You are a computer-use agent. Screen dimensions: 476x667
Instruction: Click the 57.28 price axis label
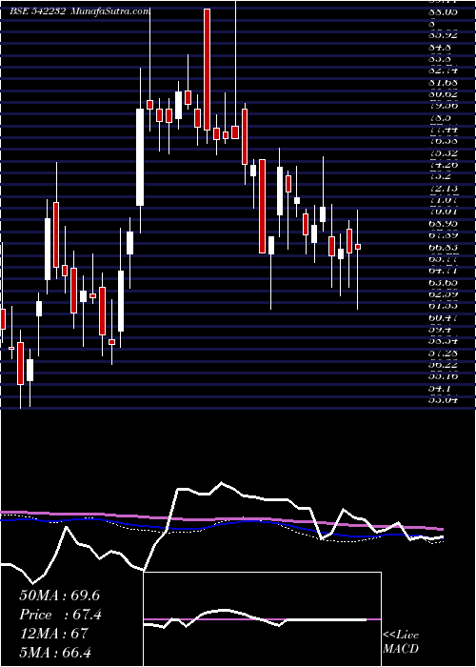click(444, 353)
